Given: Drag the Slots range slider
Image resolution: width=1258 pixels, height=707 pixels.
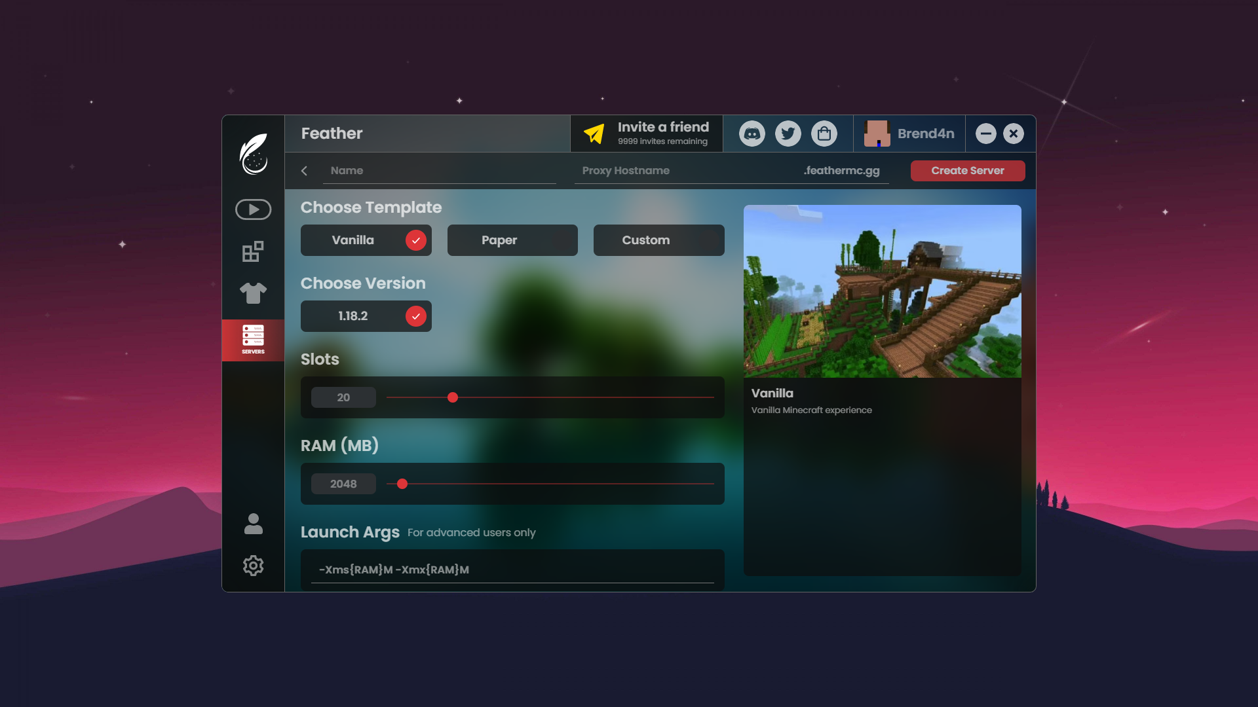Looking at the screenshot, I should pyautogui.click(x=453, y=397).
